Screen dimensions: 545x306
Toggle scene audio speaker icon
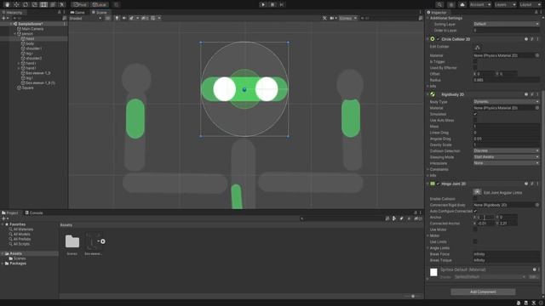click(124, 18)
